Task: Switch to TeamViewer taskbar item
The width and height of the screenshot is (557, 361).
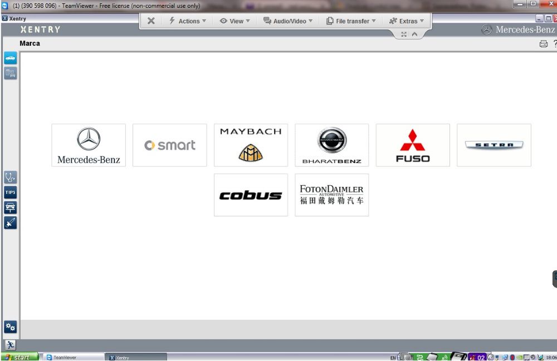Action: pyautogui.click(x=74, y=357)
